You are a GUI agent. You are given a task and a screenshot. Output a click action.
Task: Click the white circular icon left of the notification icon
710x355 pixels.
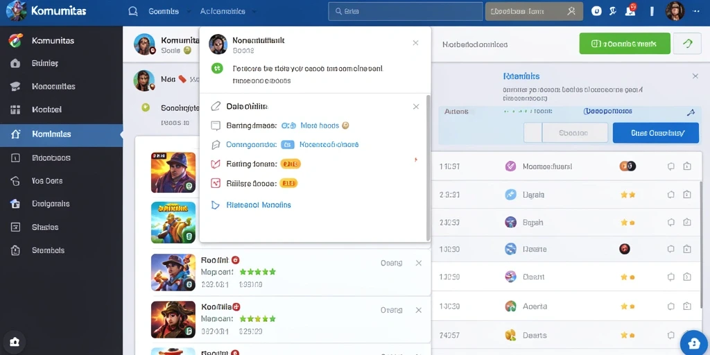(x=596, y=11)
